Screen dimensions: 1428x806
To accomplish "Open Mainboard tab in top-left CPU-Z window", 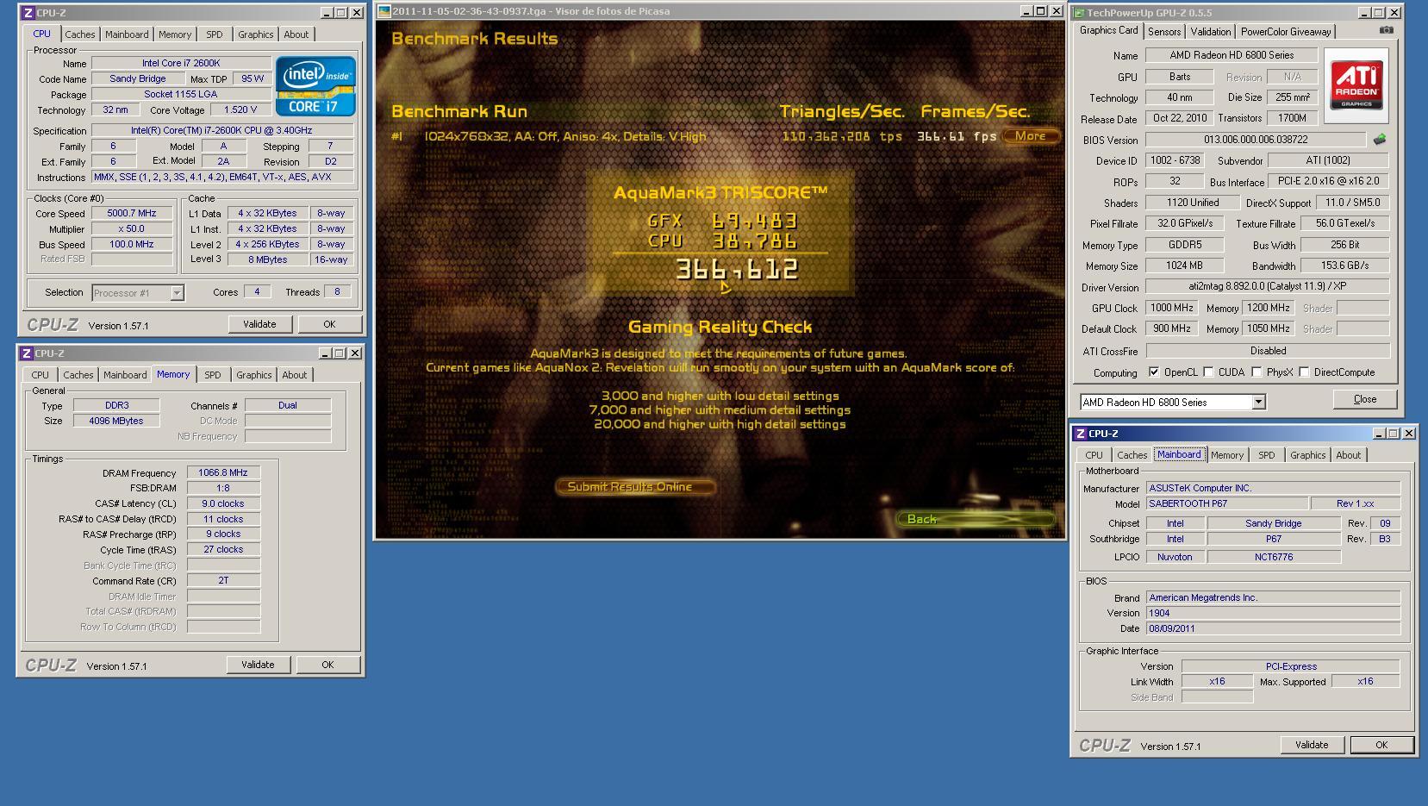I will point(127,34).
